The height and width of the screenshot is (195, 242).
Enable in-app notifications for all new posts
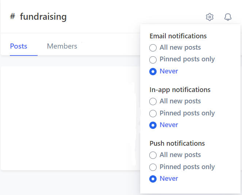coord(153,102)
